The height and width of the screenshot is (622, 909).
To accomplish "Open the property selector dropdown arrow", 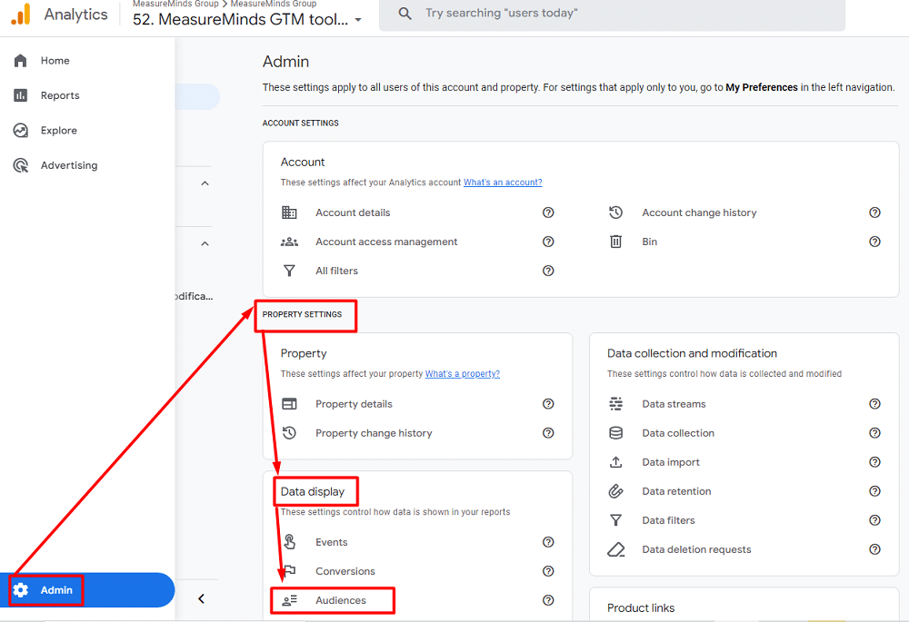I will (x=358, y=20).
